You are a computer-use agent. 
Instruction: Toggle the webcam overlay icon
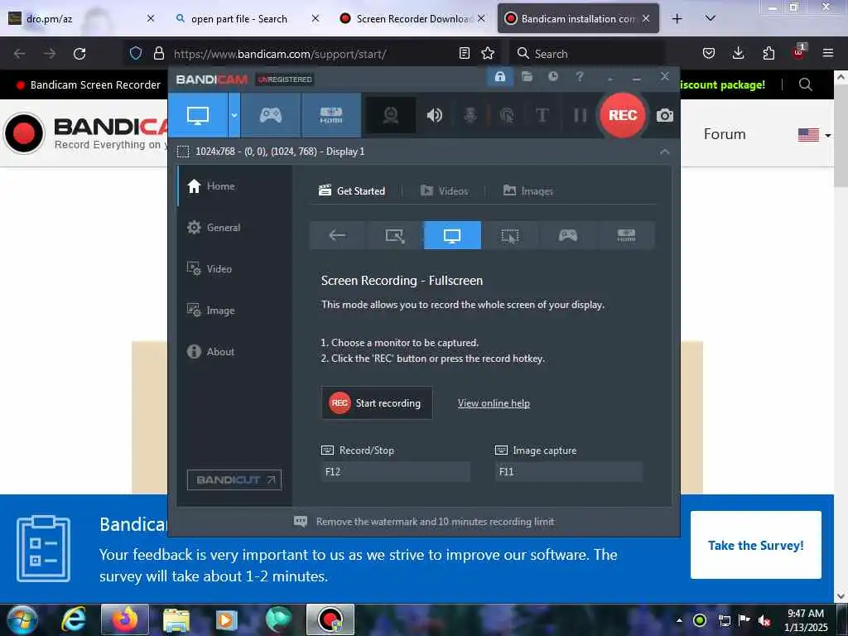click(x=391, y=115)
